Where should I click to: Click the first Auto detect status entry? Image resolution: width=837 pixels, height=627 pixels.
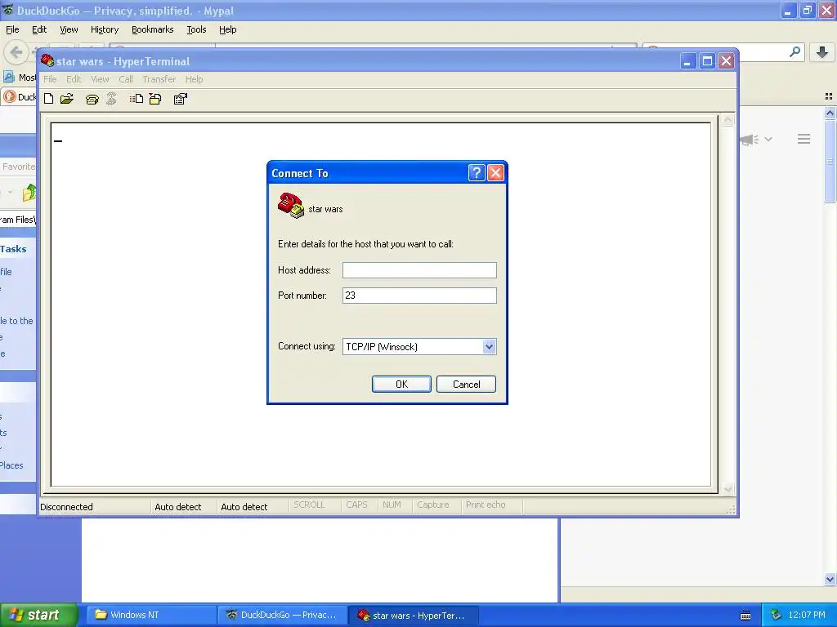[x=178, y=507]
